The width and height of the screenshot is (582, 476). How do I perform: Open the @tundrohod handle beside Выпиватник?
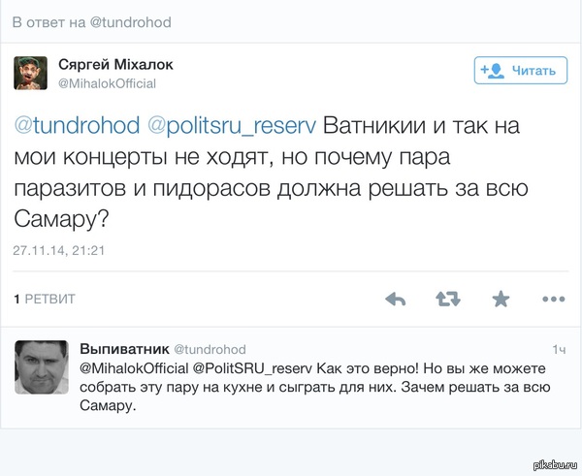click(210, 349)
